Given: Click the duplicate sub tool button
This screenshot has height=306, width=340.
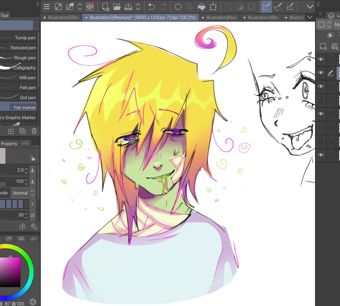Looking at the screenshot, I should tap(22, 131).
